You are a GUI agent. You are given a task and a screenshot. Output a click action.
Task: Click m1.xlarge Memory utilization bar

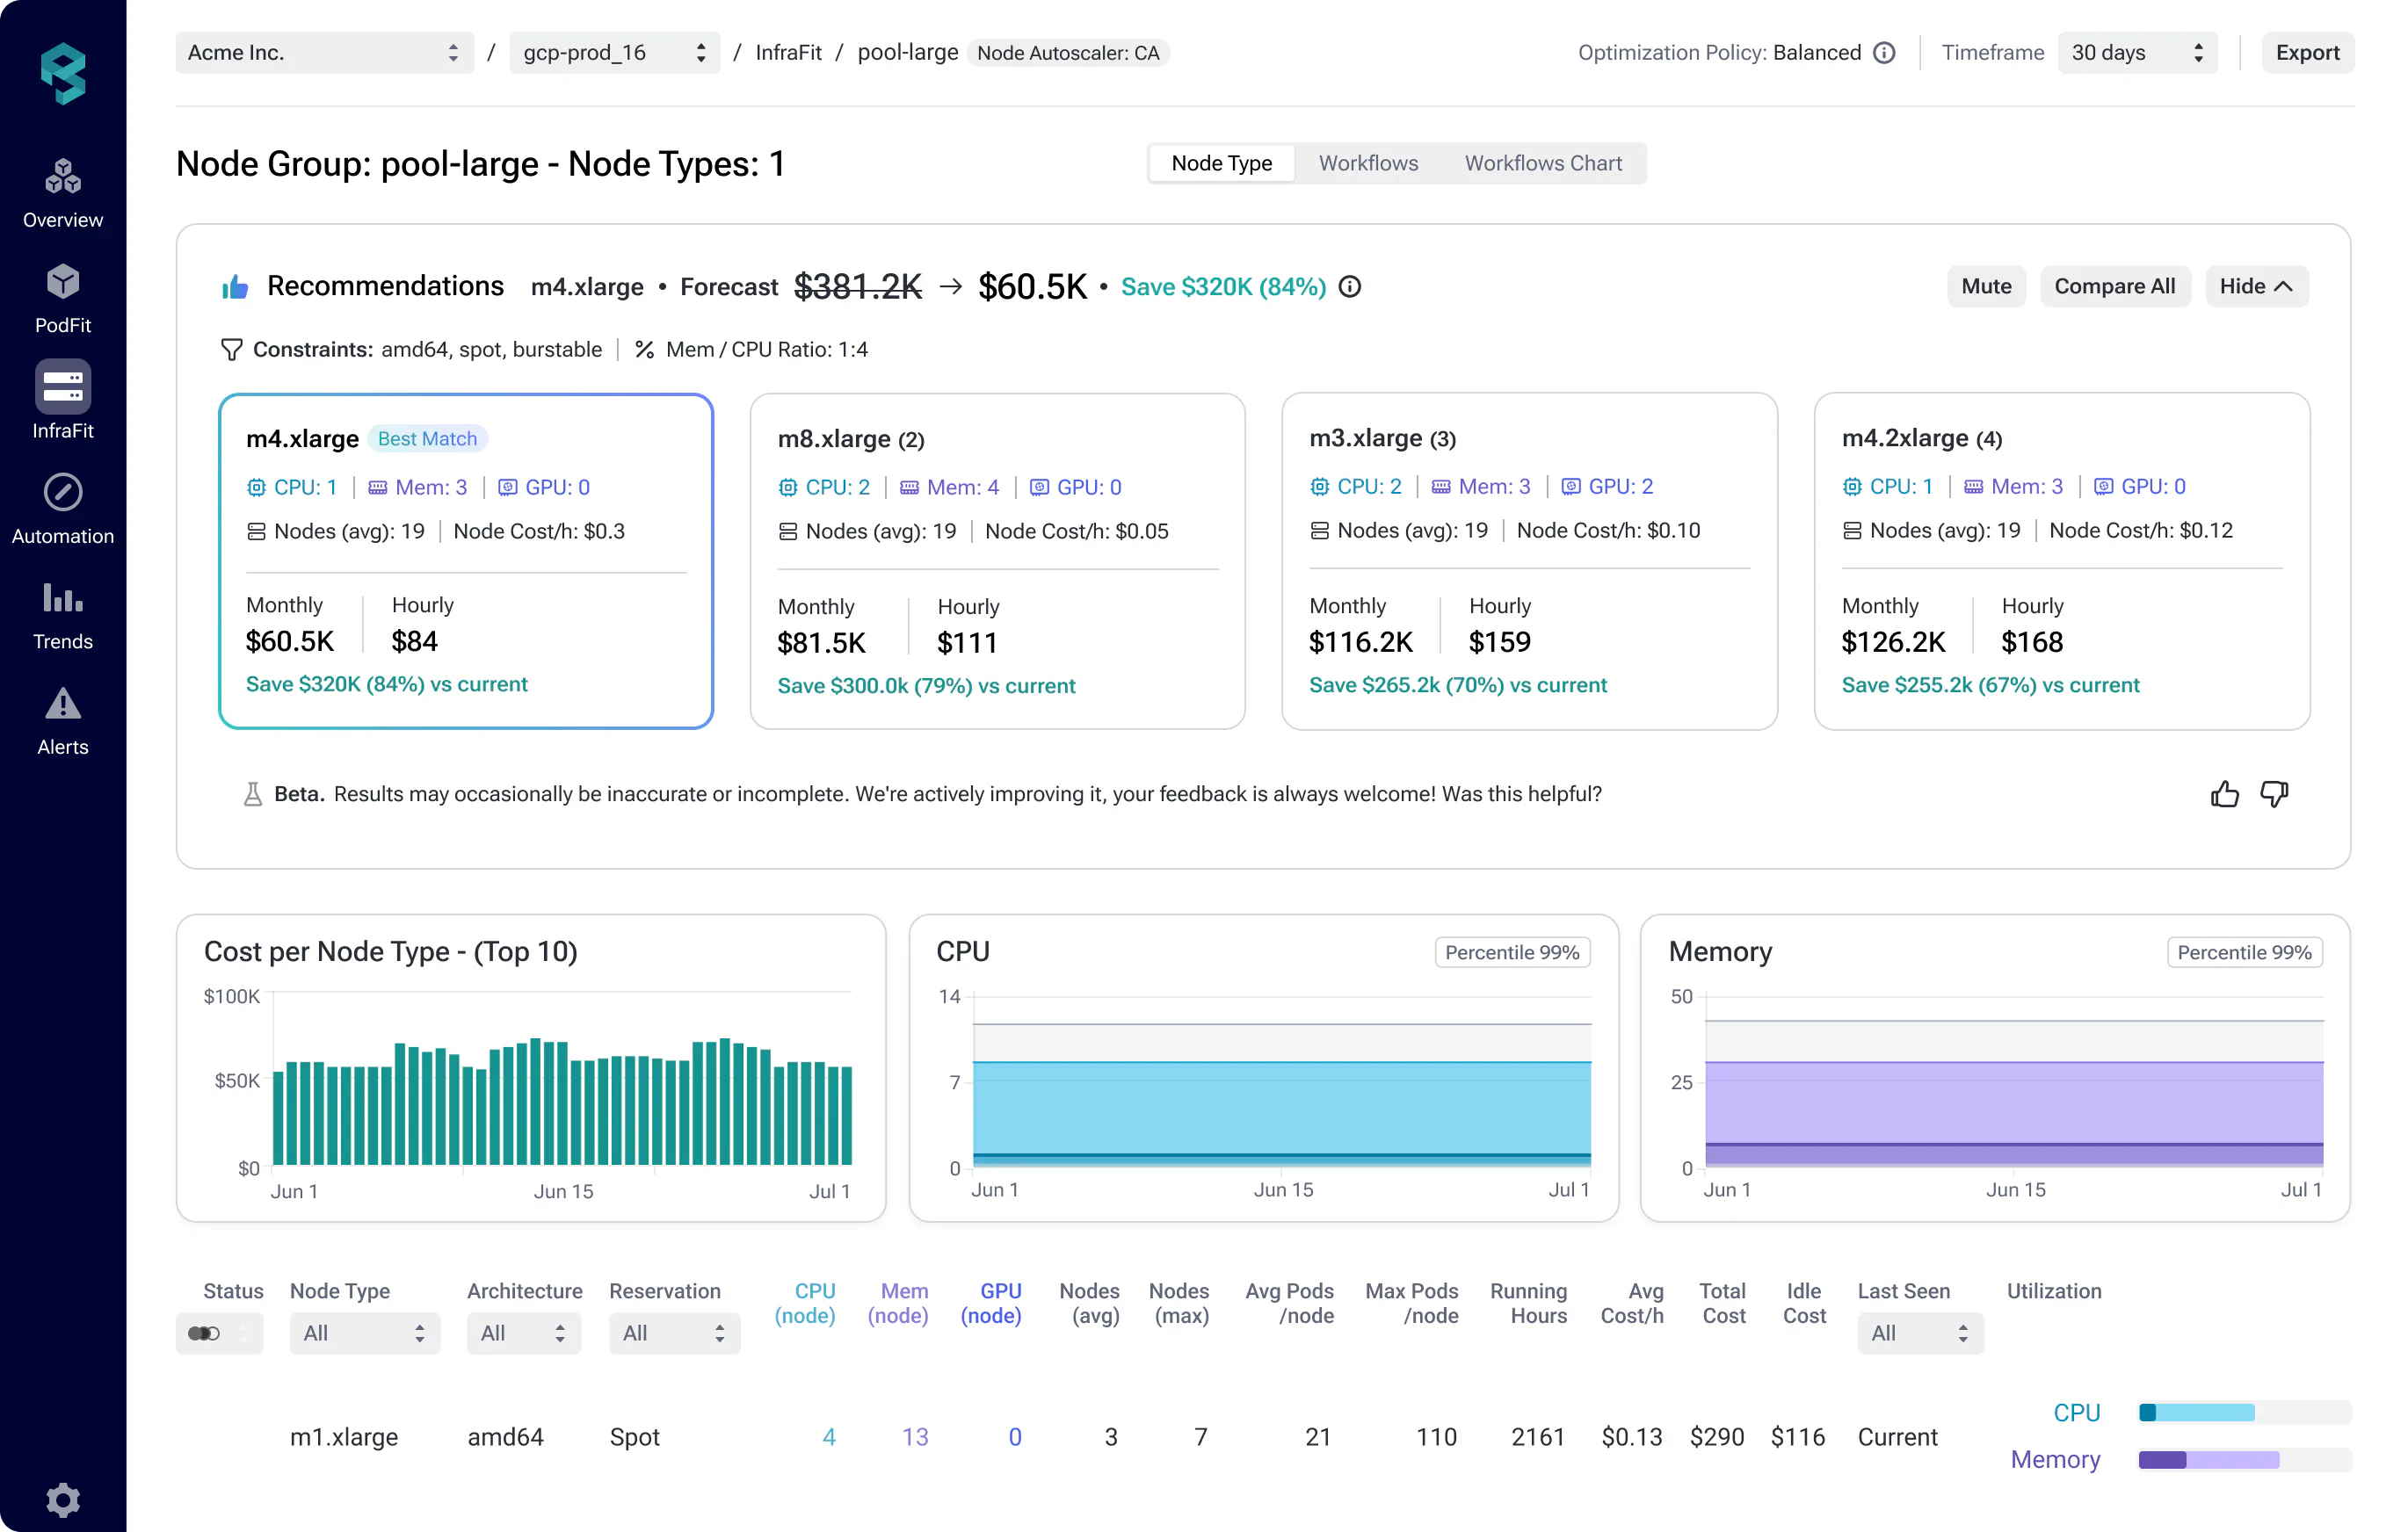[2244, 1460]
